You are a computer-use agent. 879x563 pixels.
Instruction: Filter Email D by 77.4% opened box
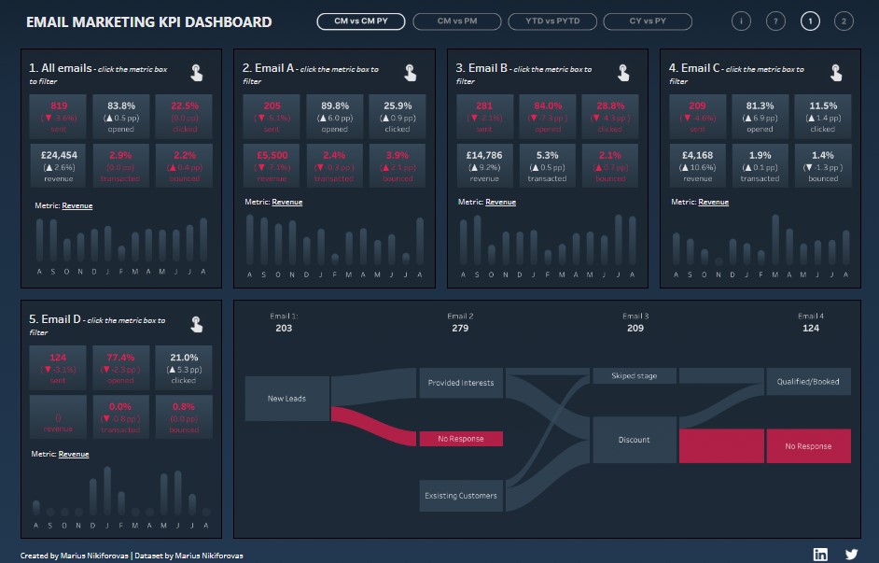tap(121, 368)
